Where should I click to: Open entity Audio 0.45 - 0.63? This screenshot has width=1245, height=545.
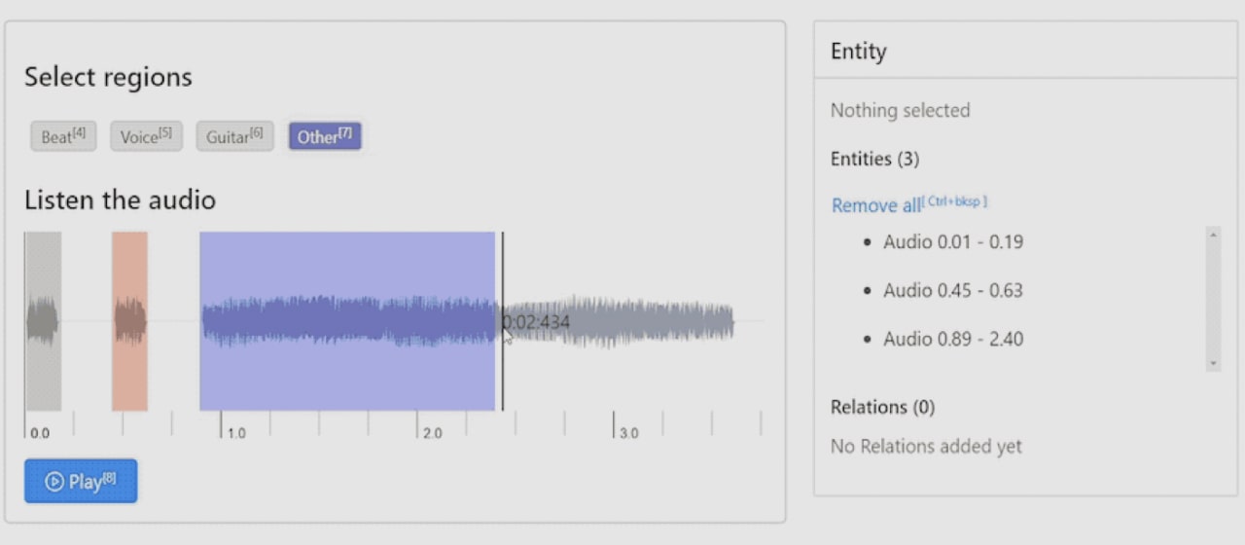pyautogui.click(x=952, y=290)
